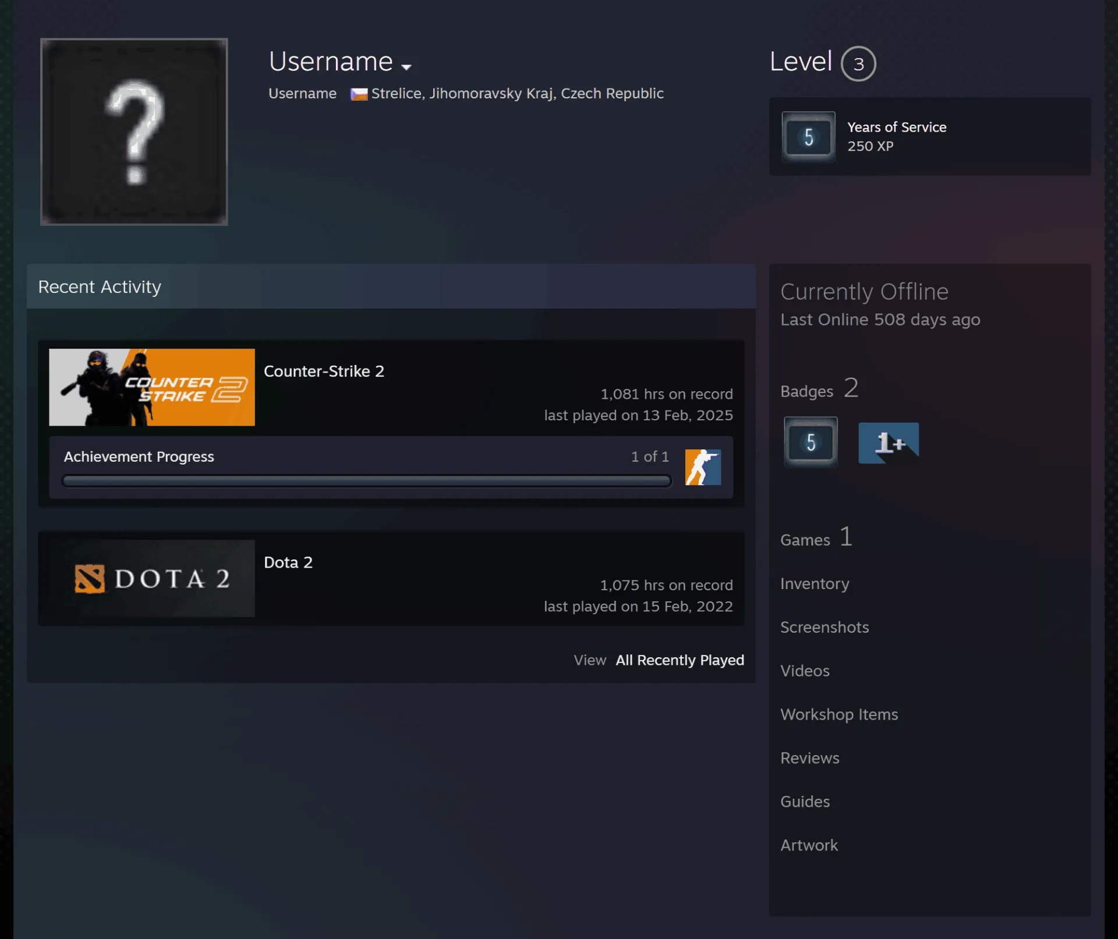The image size is (1118, 939).
Task: Open the Dota 2 banner image
Action: [152, 578]
